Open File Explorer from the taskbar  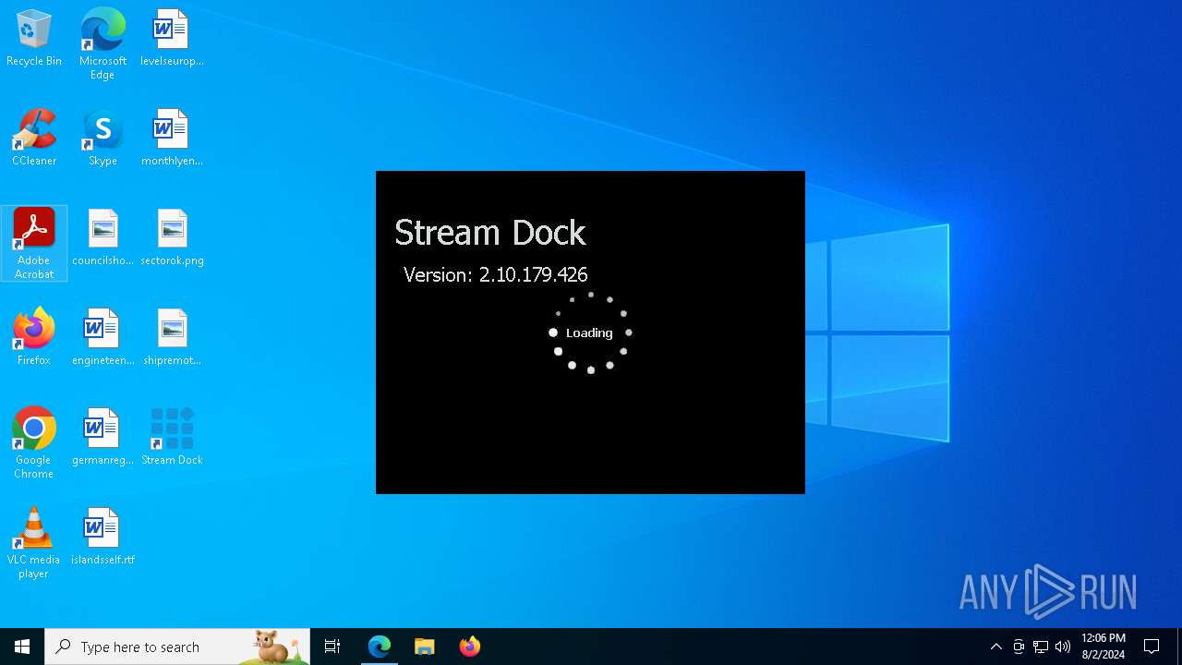coord(424,647)
